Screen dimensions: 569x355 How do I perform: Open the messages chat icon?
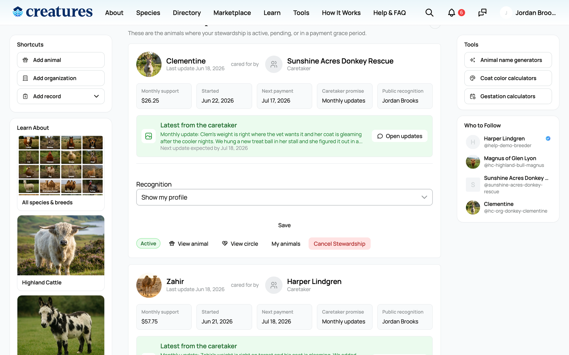point(482,13)
